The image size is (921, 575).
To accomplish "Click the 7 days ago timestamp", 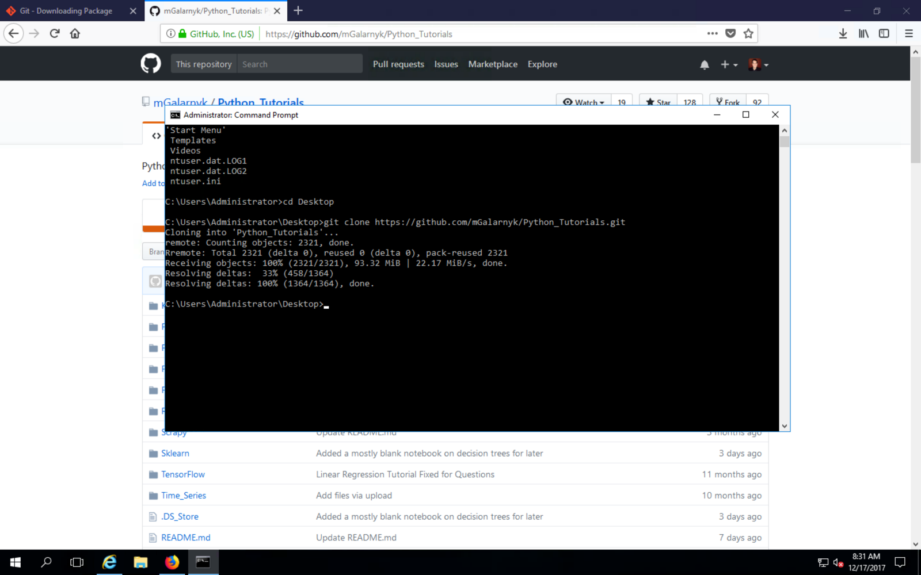I will (x=740, y=538).
